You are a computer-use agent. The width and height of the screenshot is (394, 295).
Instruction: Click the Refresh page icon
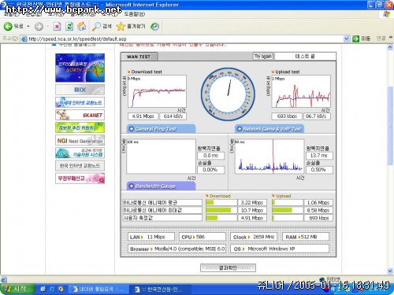(69, 26)
